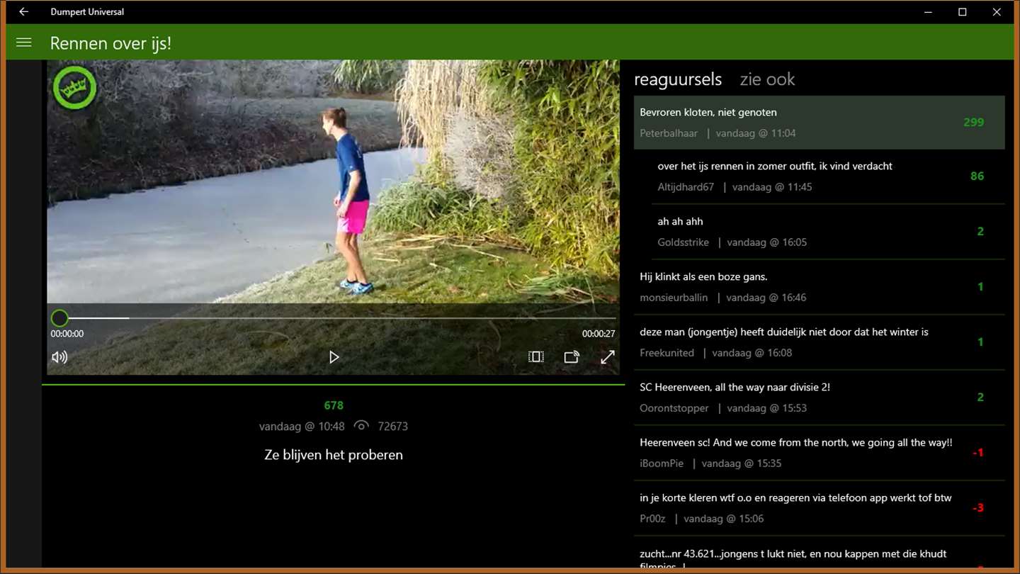Click the video progress slider handle

pos(59,318)
